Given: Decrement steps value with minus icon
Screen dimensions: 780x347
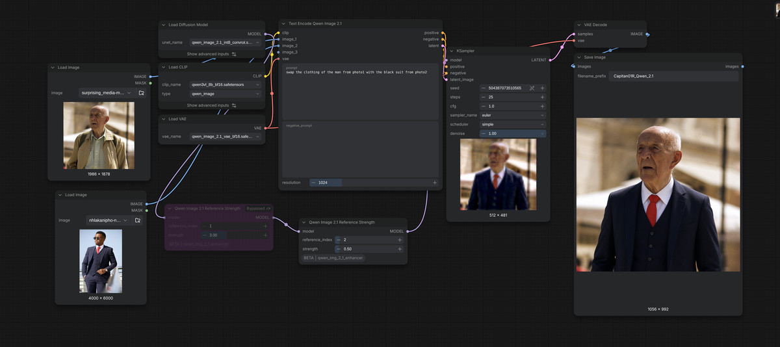Looking at the screenshot, I should pyautogui.click(x=484, y=97).
